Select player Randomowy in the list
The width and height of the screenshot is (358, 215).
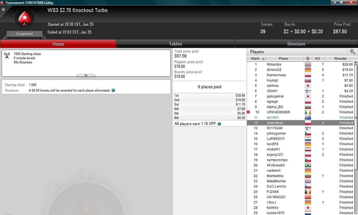(x=276, y=75)
